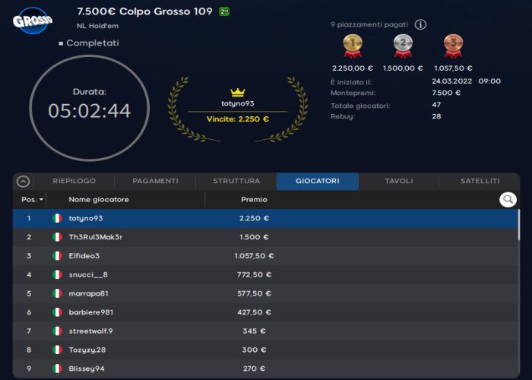Viewport: 532px width, 380px height.
Task: Sort by Pos. column dropdown arrow
Action: pyautogui.click(x=41, y=200)
